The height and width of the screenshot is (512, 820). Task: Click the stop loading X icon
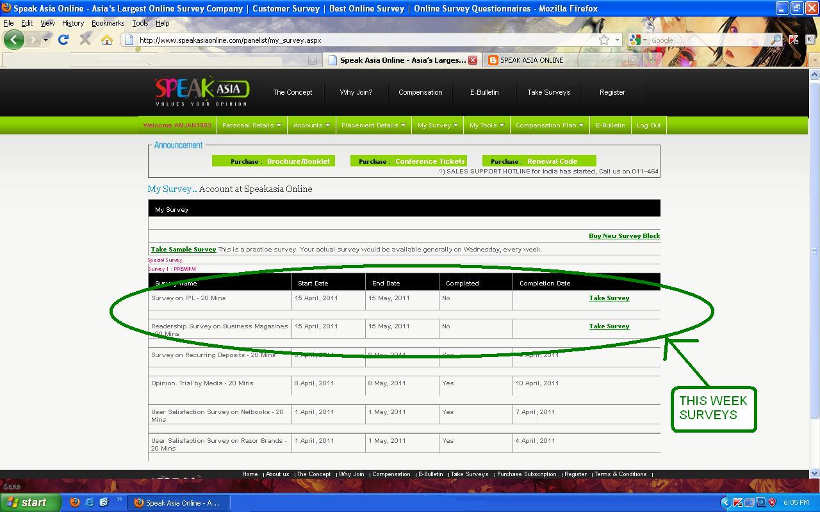85,40
